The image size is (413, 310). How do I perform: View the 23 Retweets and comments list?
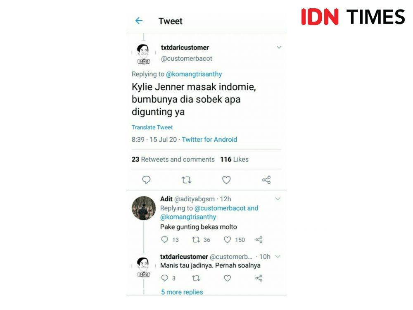tap(173, 159)
